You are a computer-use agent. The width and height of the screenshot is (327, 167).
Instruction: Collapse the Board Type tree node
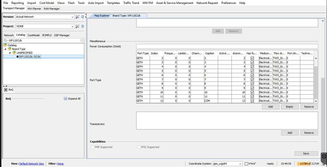(5, 49)
